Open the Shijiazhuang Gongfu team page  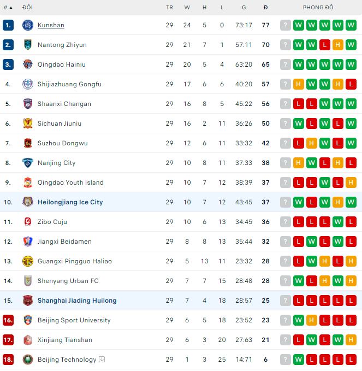pyautogui.click(x=69, y=84)
